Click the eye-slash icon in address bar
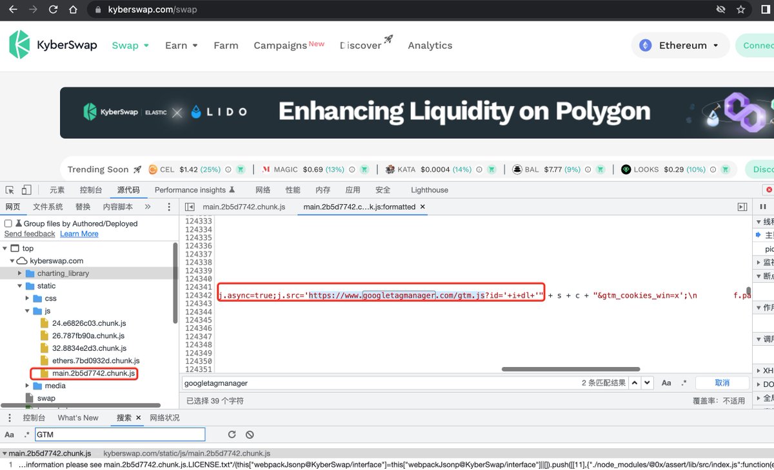The height and width of the screenshot is (470, 774). tap(720, 10)
